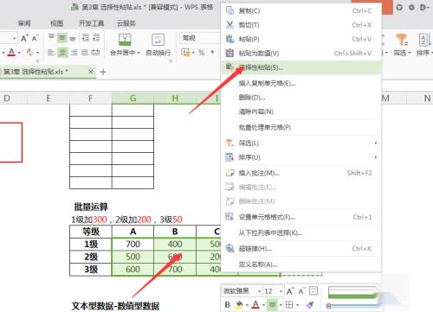Toggle middle vertical align in ribbon
Viewport: 433px width, 312px height.
62,37
